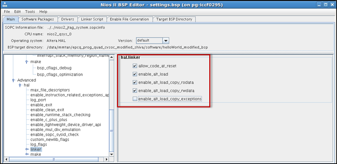Image resolution: width=337 pixels, height=164 pixels.
Task: Select the highlighted linker tree item
Action: click(36, 149)
